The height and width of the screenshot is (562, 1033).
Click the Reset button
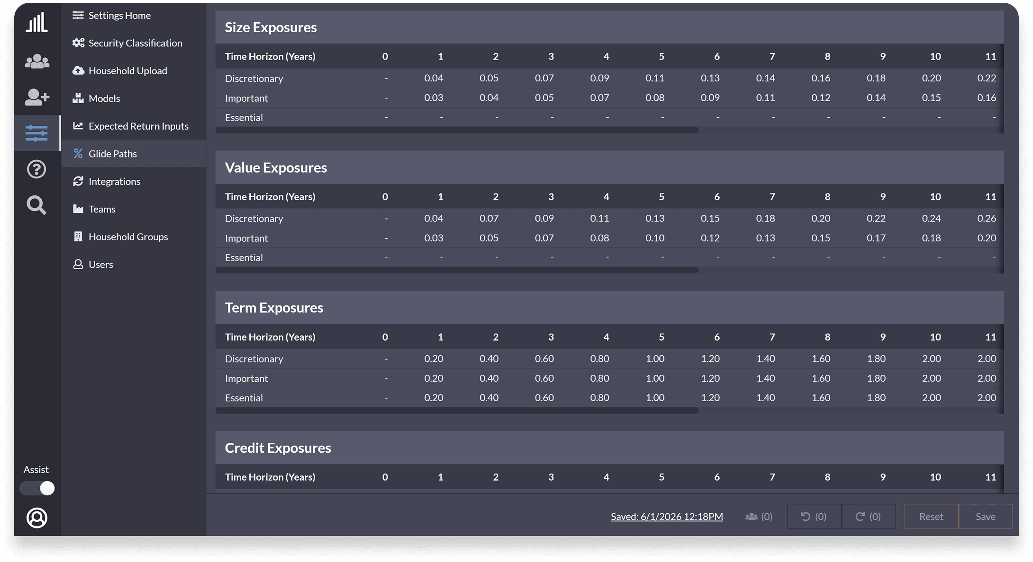tap(931, 517)
